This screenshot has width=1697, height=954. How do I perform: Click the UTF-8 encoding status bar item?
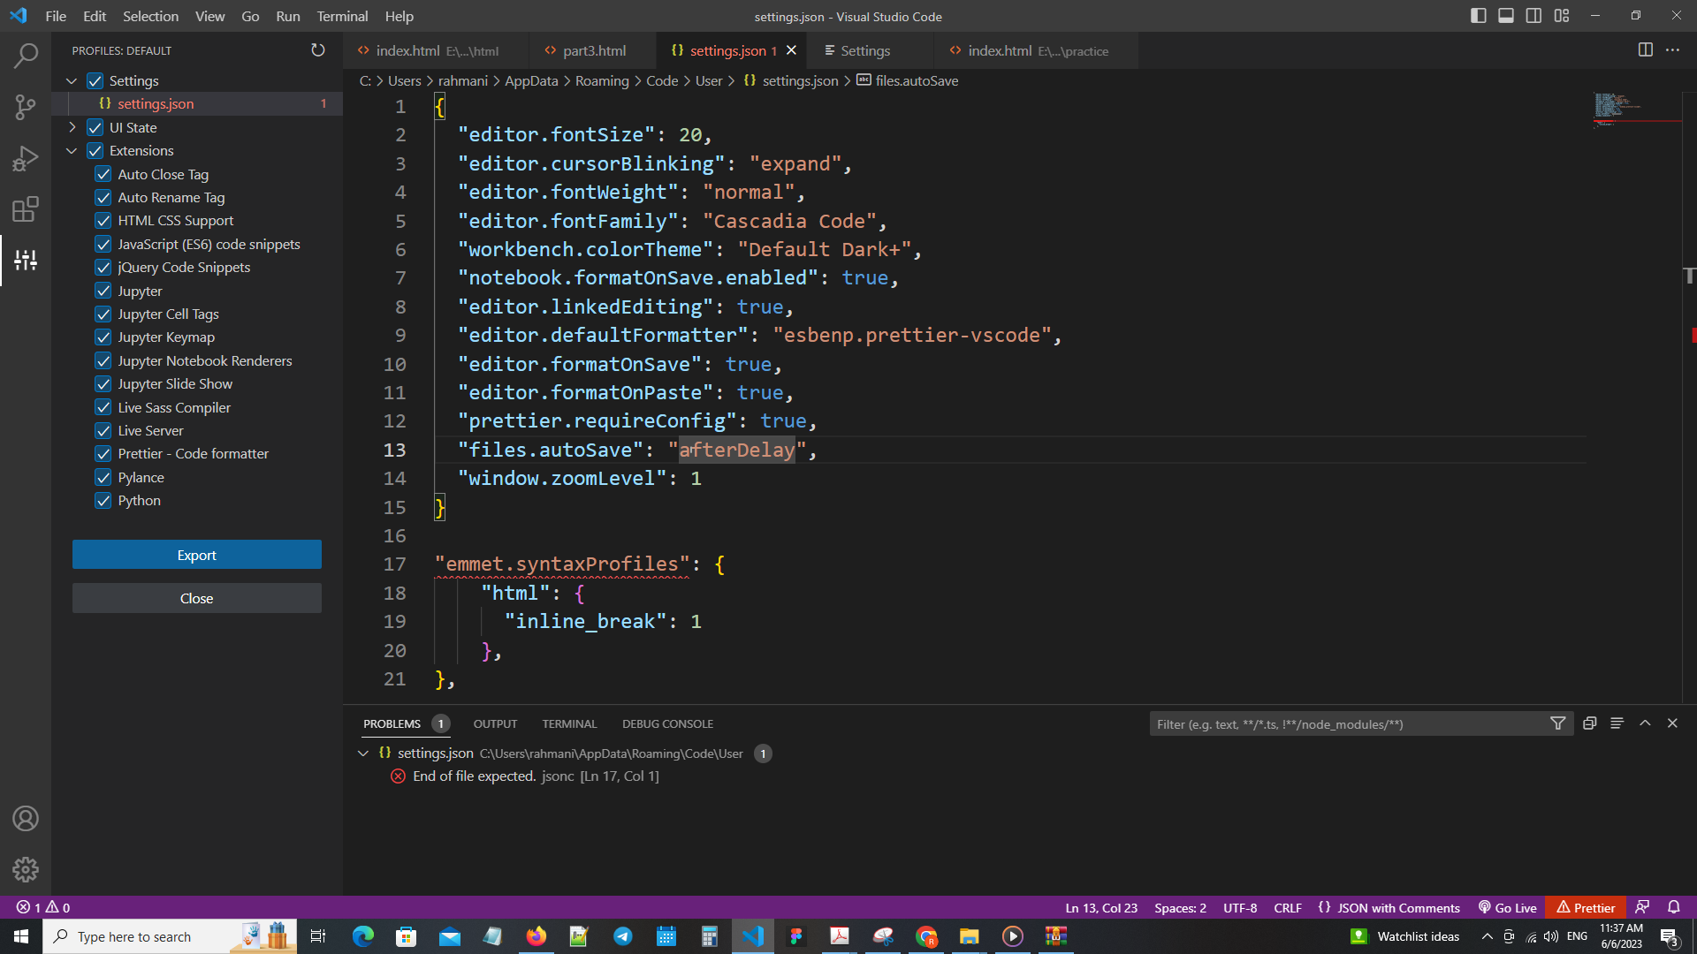(1240, 906)
